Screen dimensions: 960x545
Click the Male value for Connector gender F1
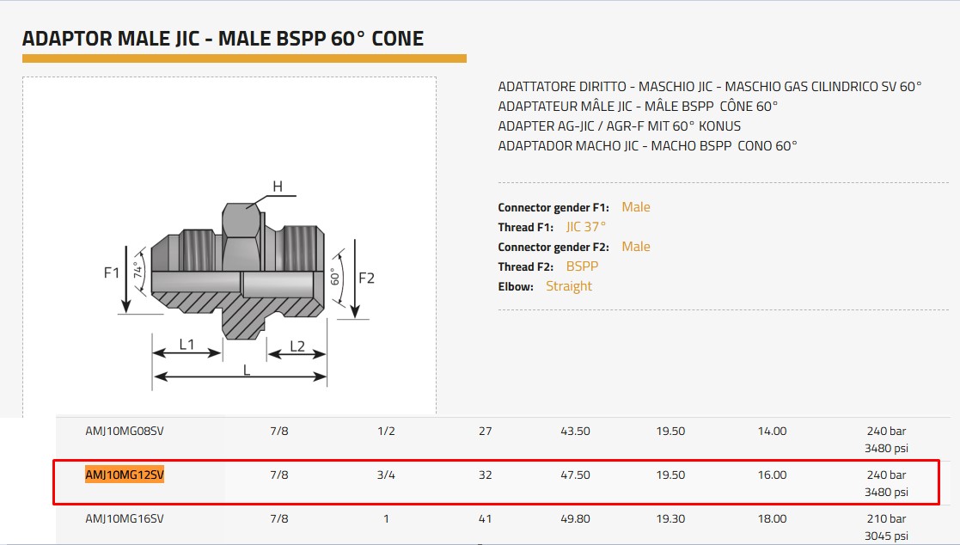point(635,207)
